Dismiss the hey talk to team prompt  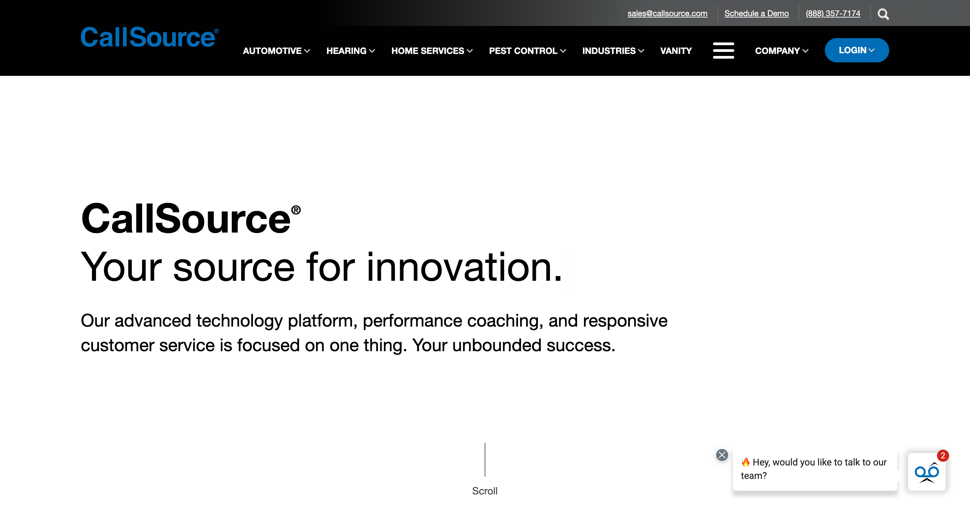pos(722,455)
